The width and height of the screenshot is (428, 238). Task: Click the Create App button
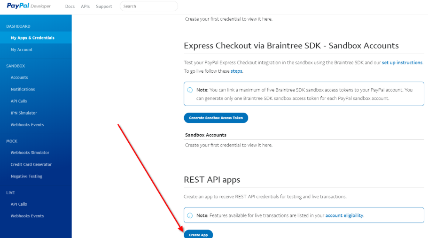point(198,234)
